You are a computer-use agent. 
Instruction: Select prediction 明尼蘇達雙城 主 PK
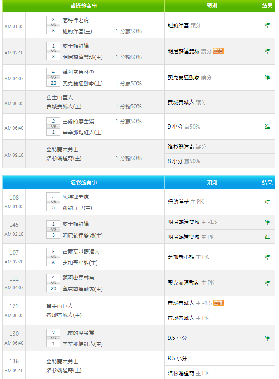[191, 237]
